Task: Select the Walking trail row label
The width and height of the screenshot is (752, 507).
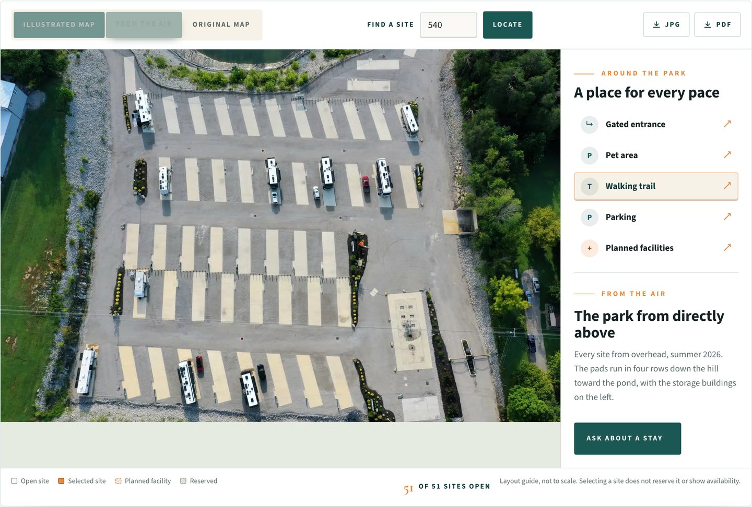Action: coord(630,186)
